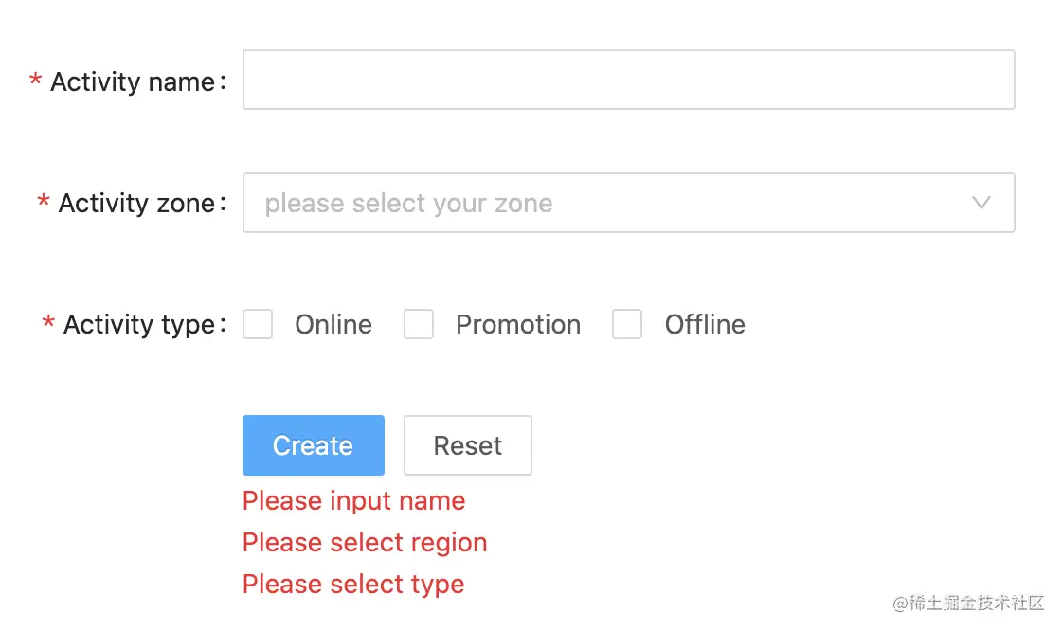Viewport: 1063px width, 631px height.
Task: Click the 'Please select region' error text
Action: (365, 543)
